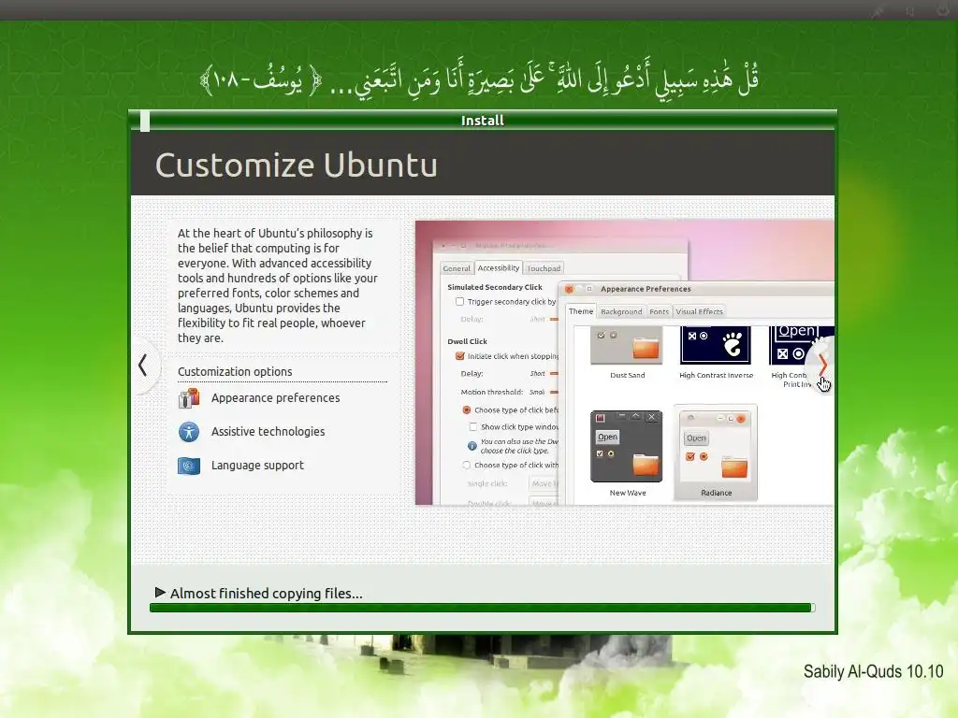Click the power icon in top panel
Viewport: 958px width, 718px height.
pyautogui.click(x=941, y=10)
